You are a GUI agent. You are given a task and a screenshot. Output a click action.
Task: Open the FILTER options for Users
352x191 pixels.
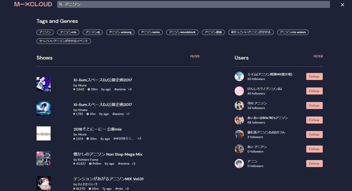click(318, 56)
